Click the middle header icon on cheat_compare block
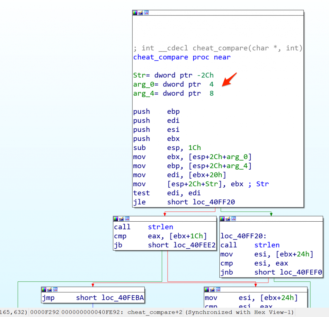Image resolution: width=329 pixels, height=317 pixels. click(x=141, y=13)
